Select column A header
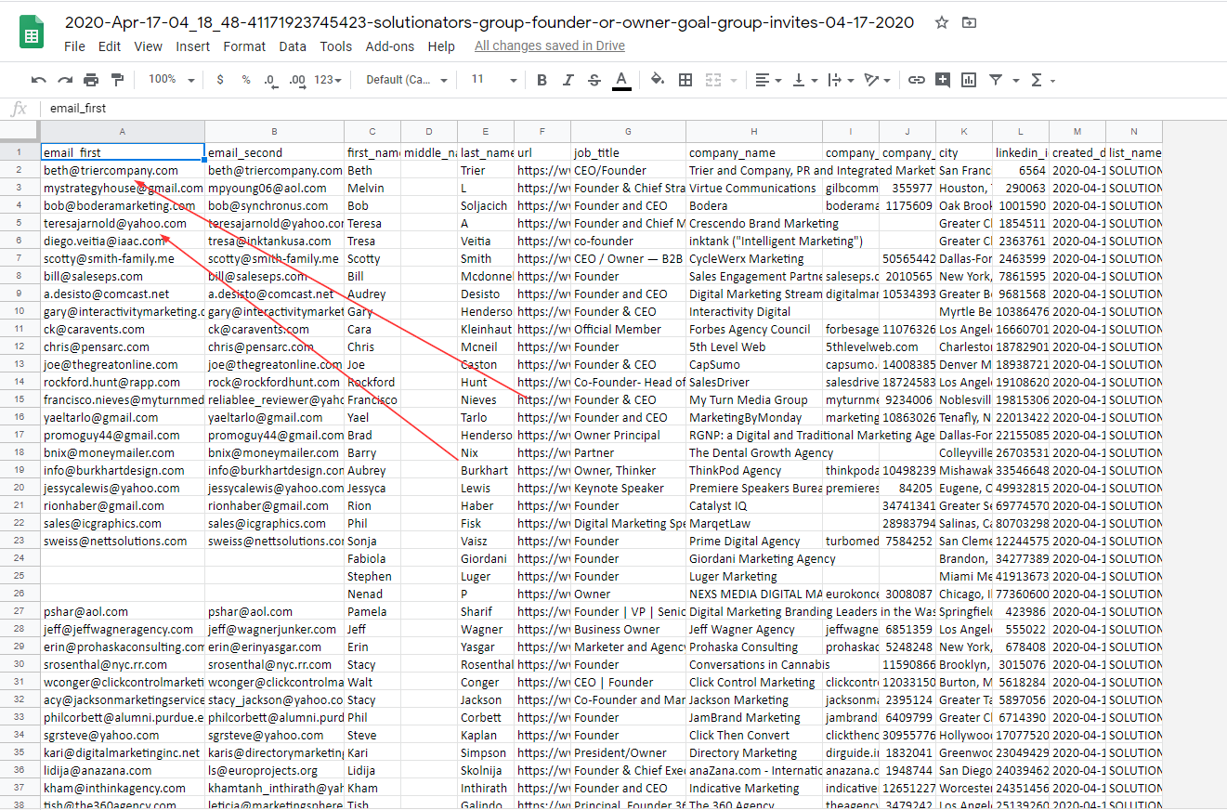Screen dimensions: 1227x810 123,131
